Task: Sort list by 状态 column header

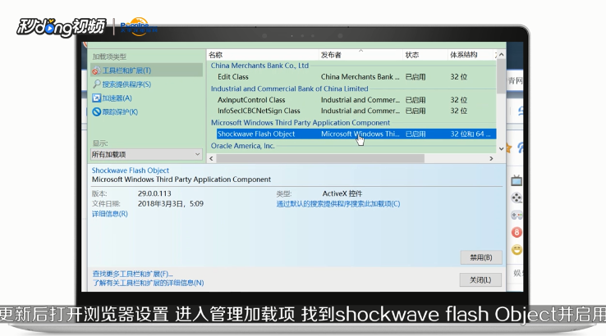Action: (412, 55)
